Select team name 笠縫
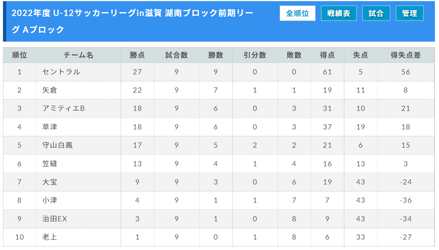Screen dimensions: 439x250 tap(49, 163)
